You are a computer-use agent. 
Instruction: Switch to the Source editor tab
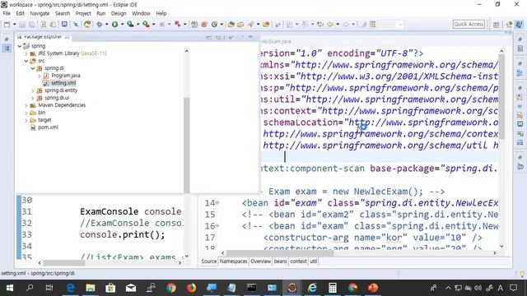point(208,261)
